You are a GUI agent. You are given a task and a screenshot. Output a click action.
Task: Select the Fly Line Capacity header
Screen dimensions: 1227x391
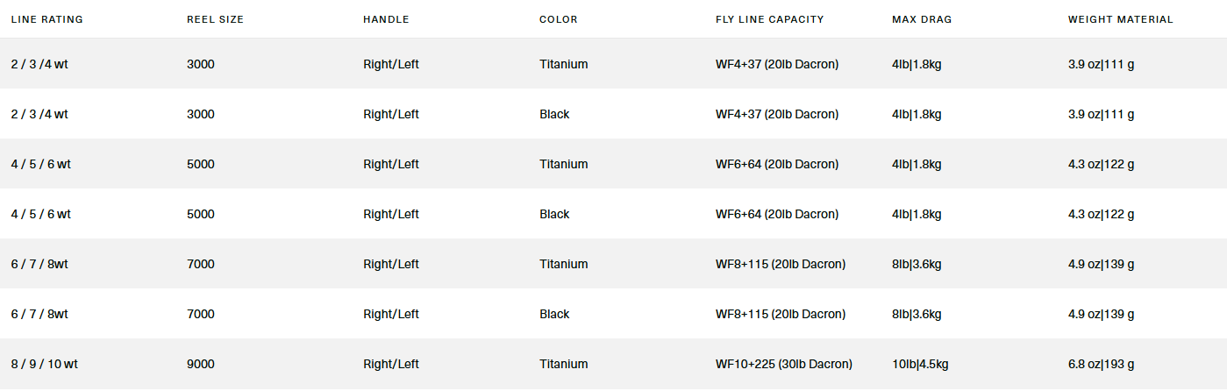tap(769, 19)
